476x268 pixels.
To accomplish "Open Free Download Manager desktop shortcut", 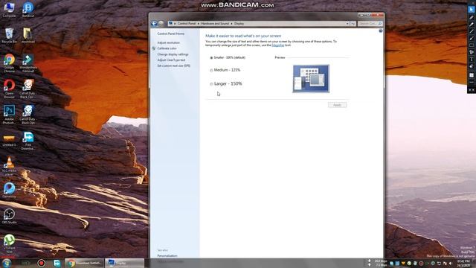I will [x=28, y=141].
